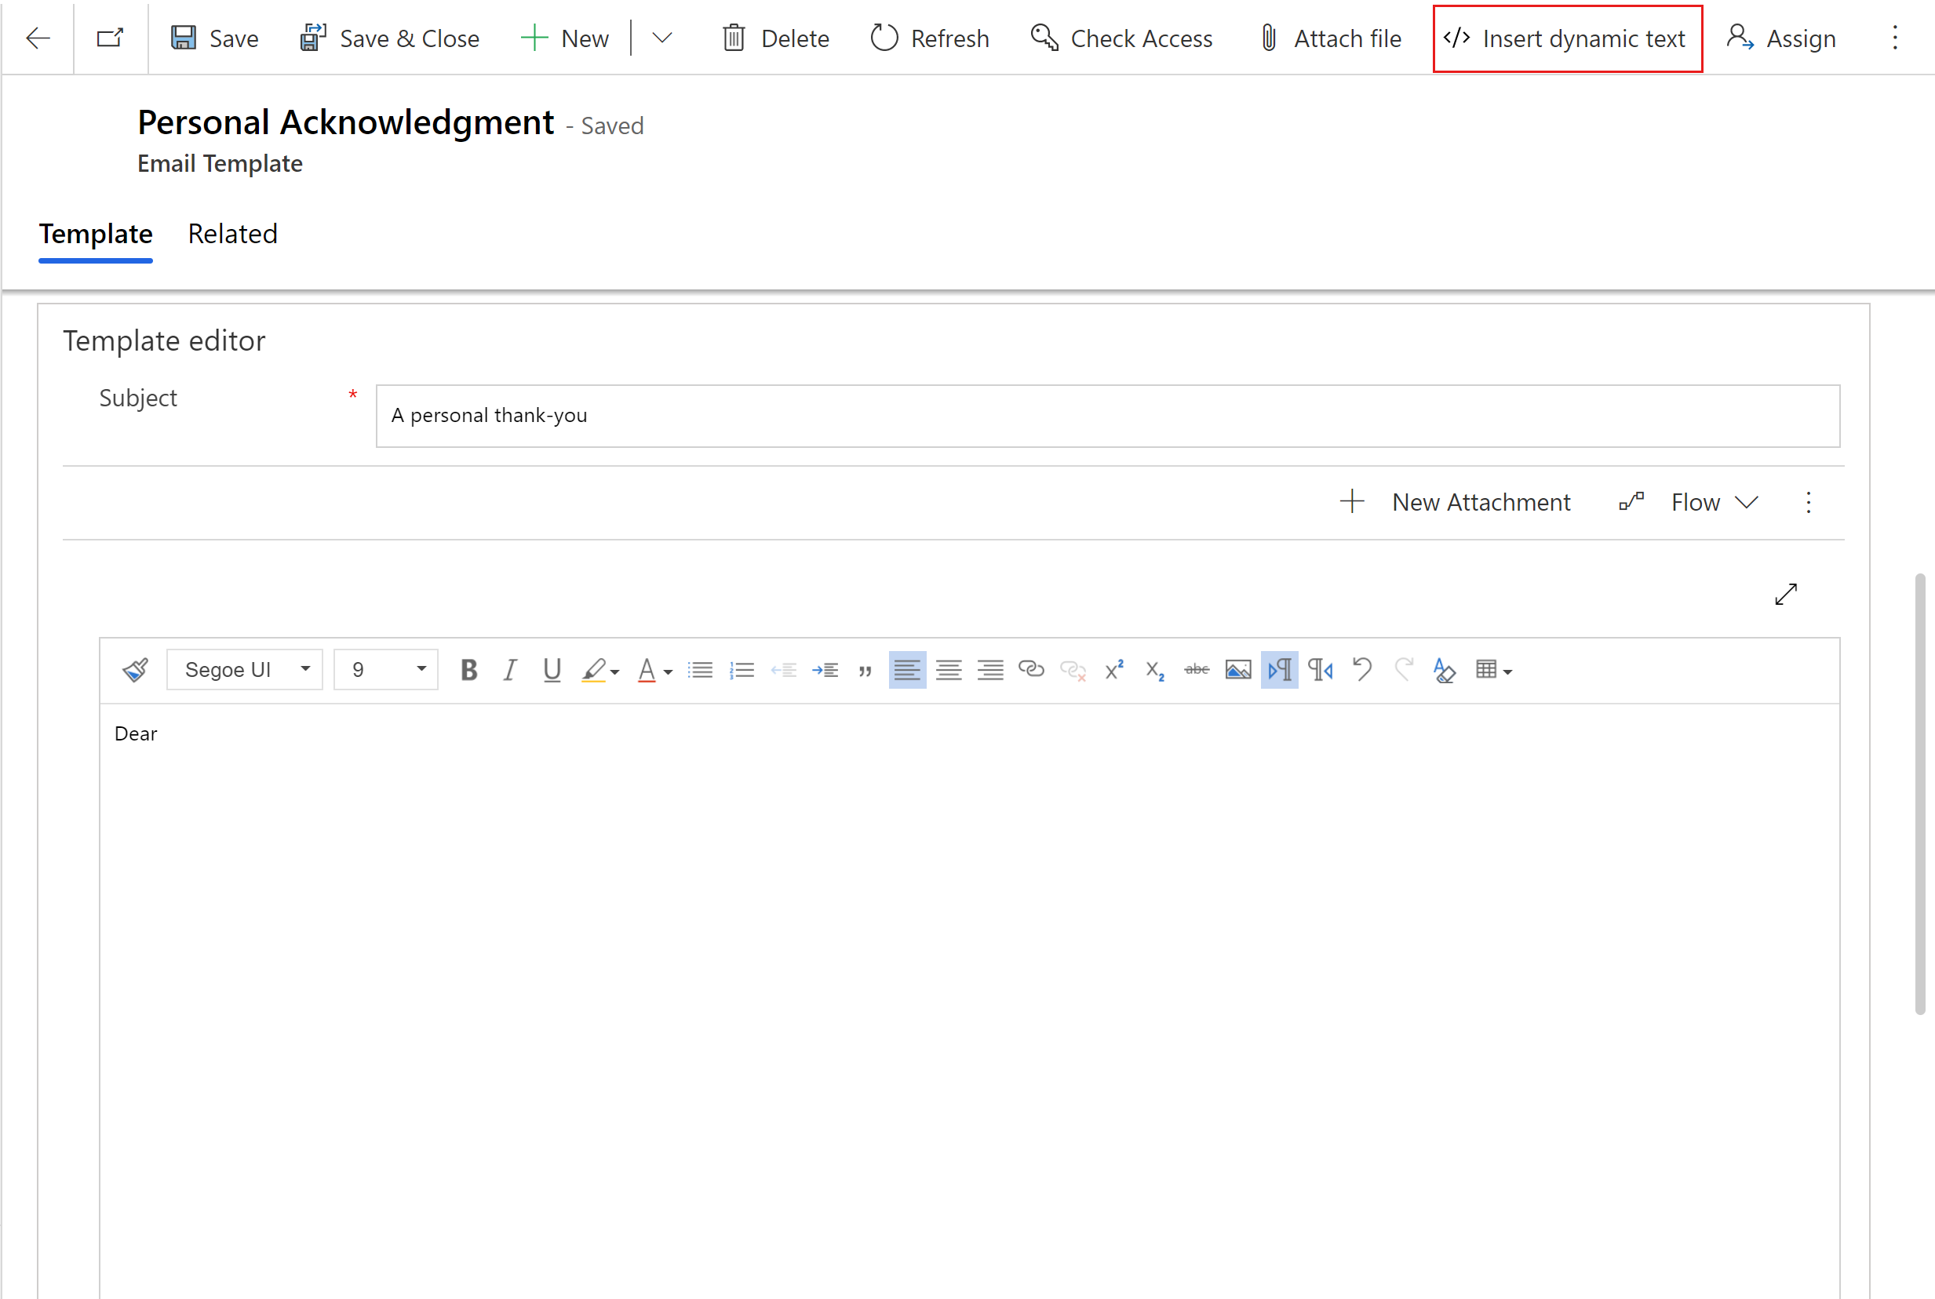The image size is (1935, 1299).
Task: Click the Strikethrough text icon
Action: [1197, 668]
